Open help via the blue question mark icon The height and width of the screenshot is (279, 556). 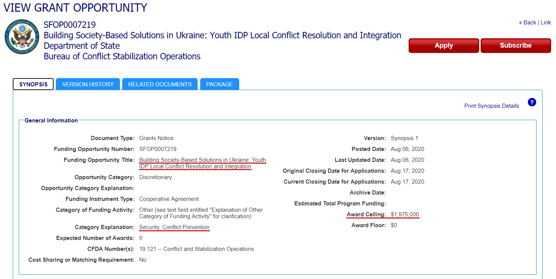pos(532,102)
